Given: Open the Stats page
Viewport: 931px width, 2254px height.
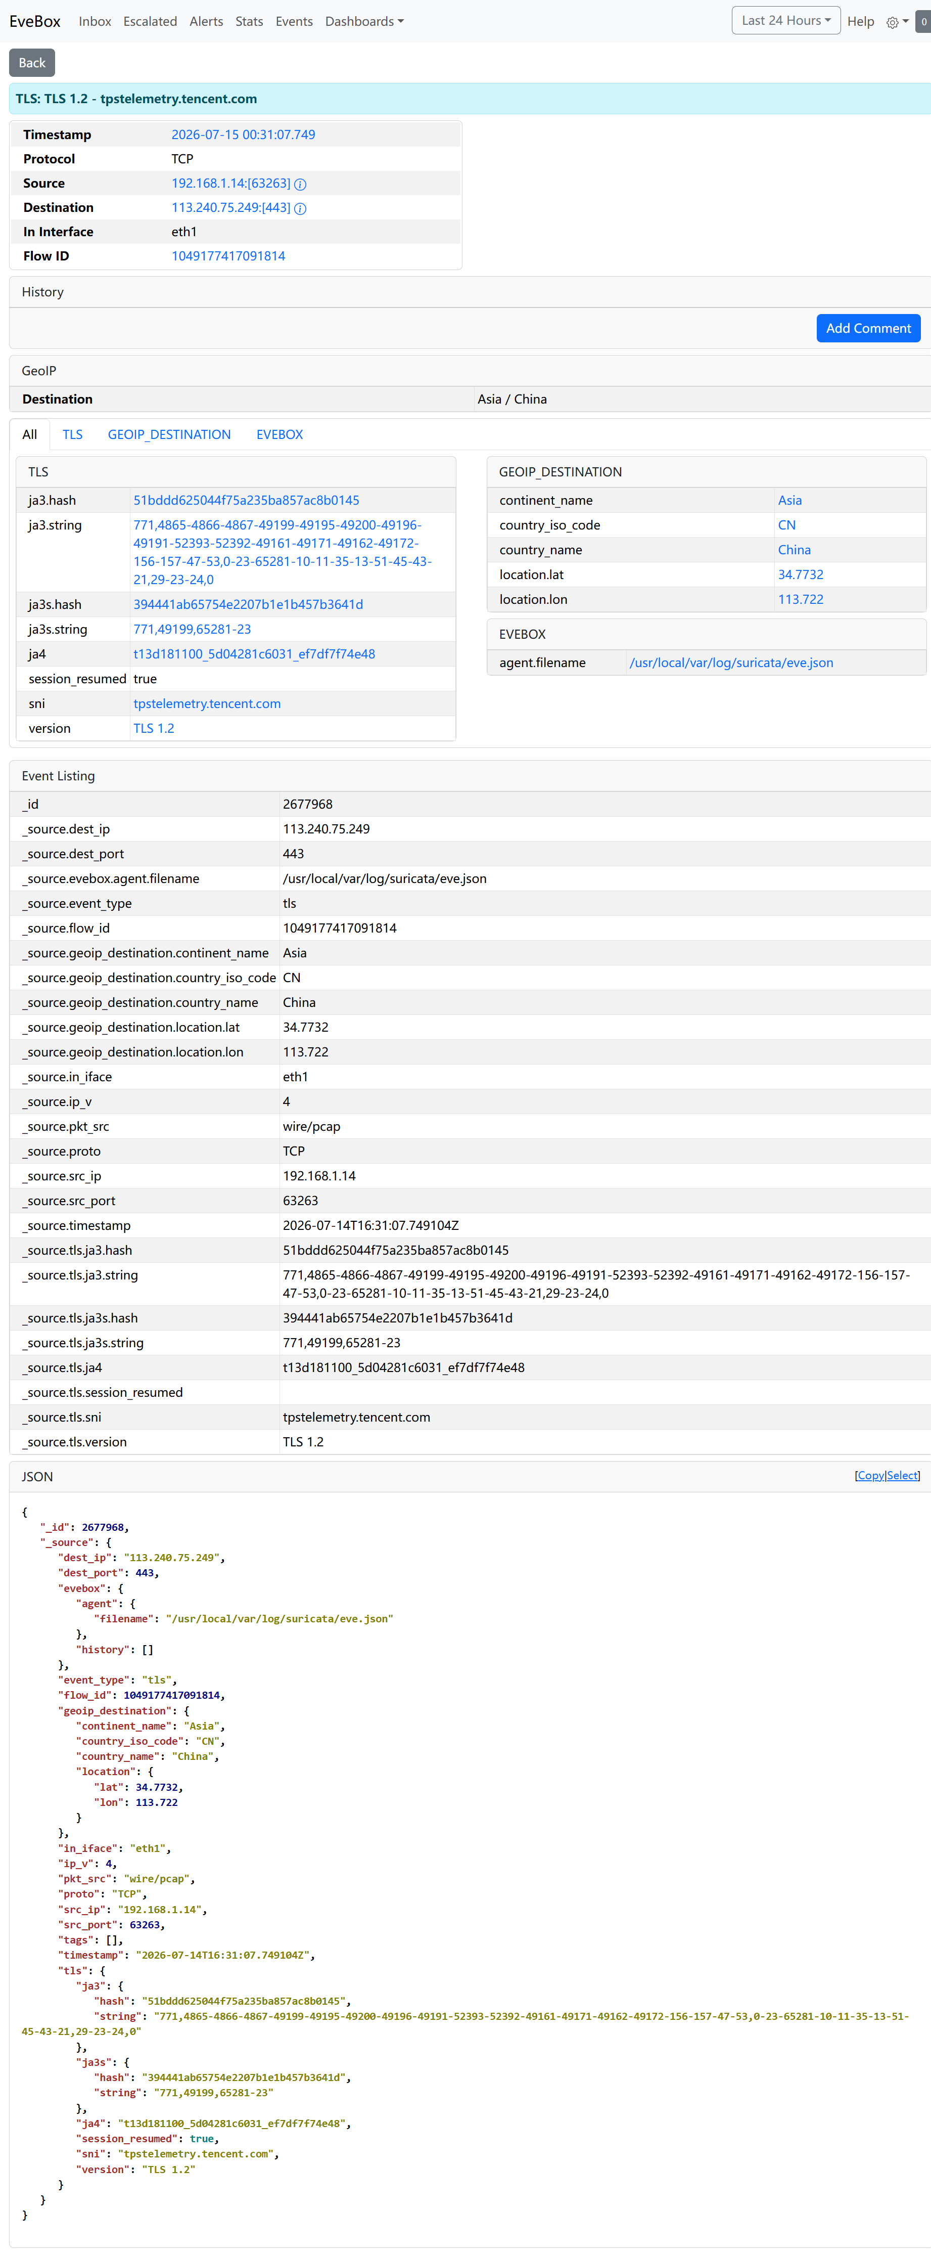Looking at the screenshot, I should (249, 22).
